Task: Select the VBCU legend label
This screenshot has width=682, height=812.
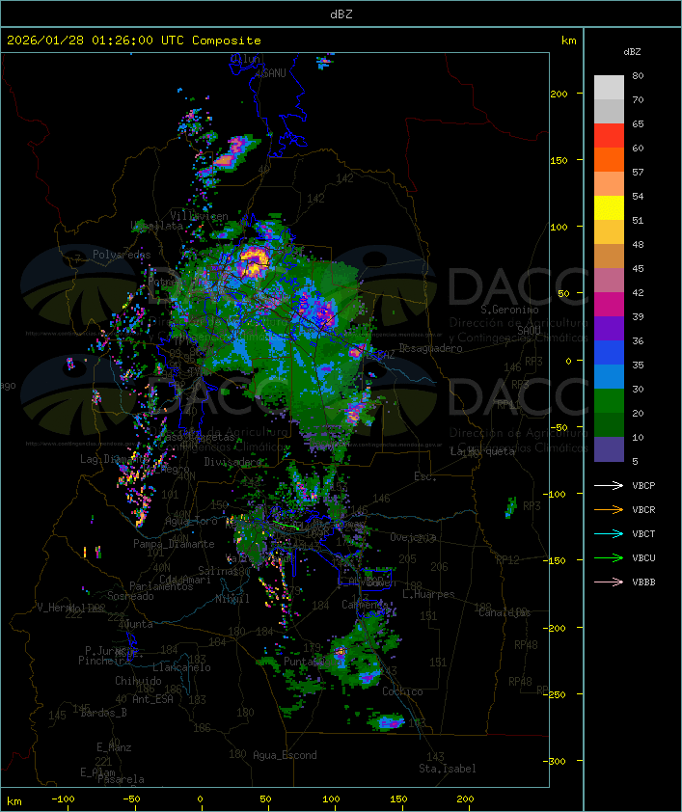Action: [643, 558]
